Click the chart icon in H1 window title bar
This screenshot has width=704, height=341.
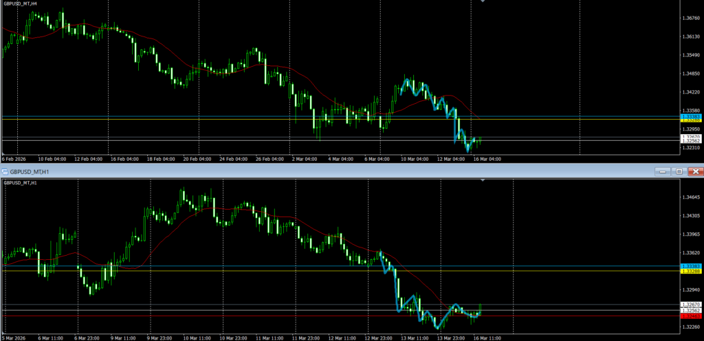[4, 170]
